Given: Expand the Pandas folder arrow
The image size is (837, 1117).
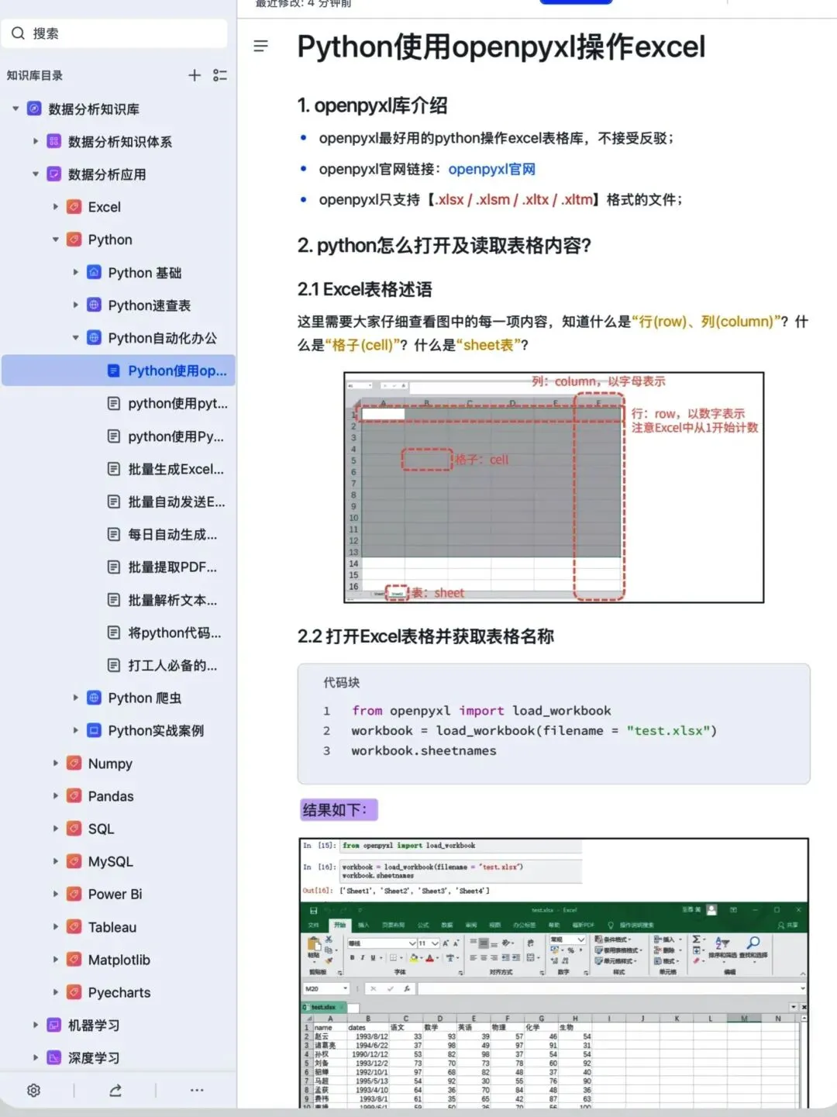Looking at the screenshot, I should [x=56, y=796].
